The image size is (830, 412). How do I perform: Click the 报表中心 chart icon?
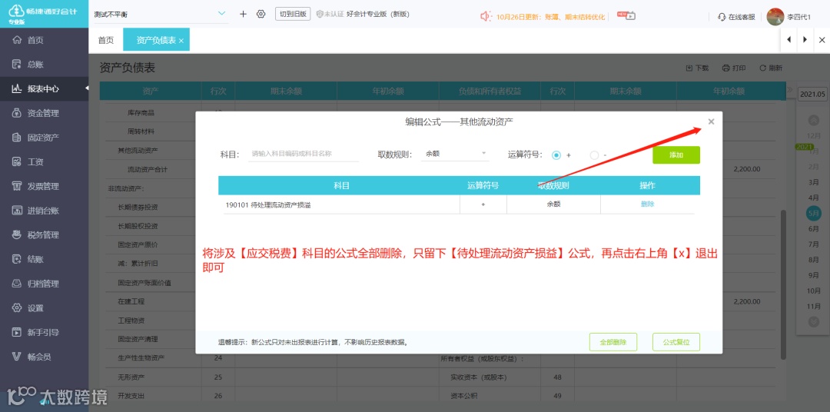coord(17,88)
